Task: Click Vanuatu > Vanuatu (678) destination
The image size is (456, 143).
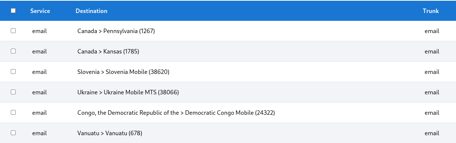Action: click(x=110, y=133)
